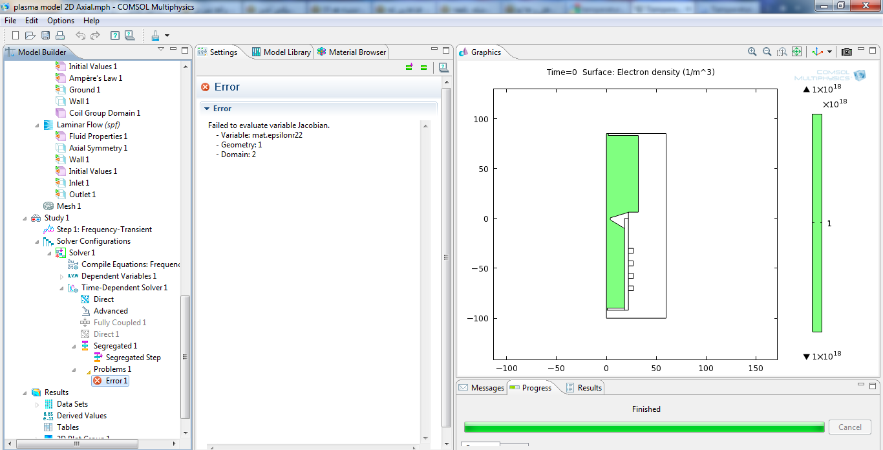Switch to the Messages tab

coord(482,388)
